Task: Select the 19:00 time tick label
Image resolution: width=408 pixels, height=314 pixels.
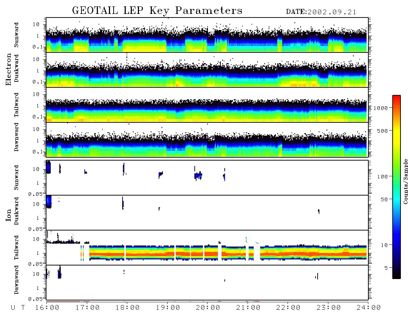Action: coord(168,308)
